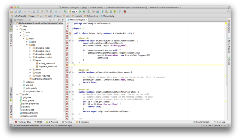Open the Project panel settings gear
Image resolution: width=240 pixels, height=140 pixels.
[59, 20]
